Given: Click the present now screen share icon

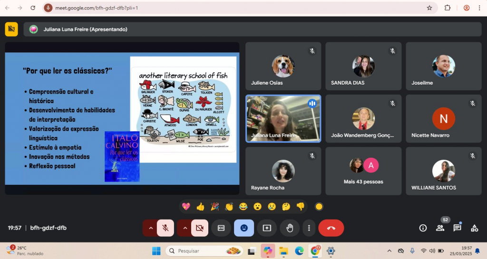Looking at the screenshot, I should (267, 228).
